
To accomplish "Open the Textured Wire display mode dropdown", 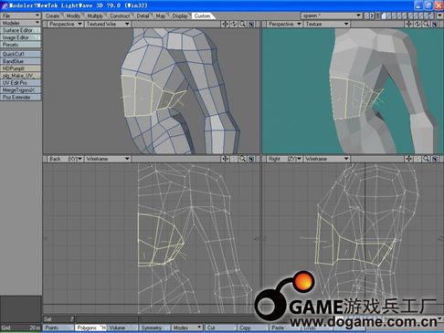I will [108, 24].
